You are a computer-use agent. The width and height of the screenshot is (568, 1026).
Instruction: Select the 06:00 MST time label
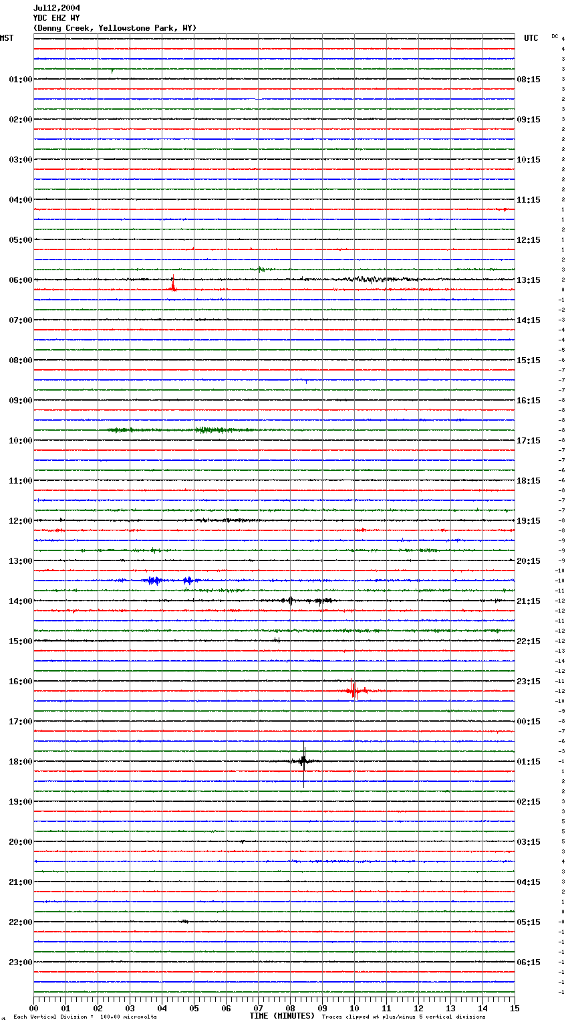pyautogui.click(x=21, y=280)
